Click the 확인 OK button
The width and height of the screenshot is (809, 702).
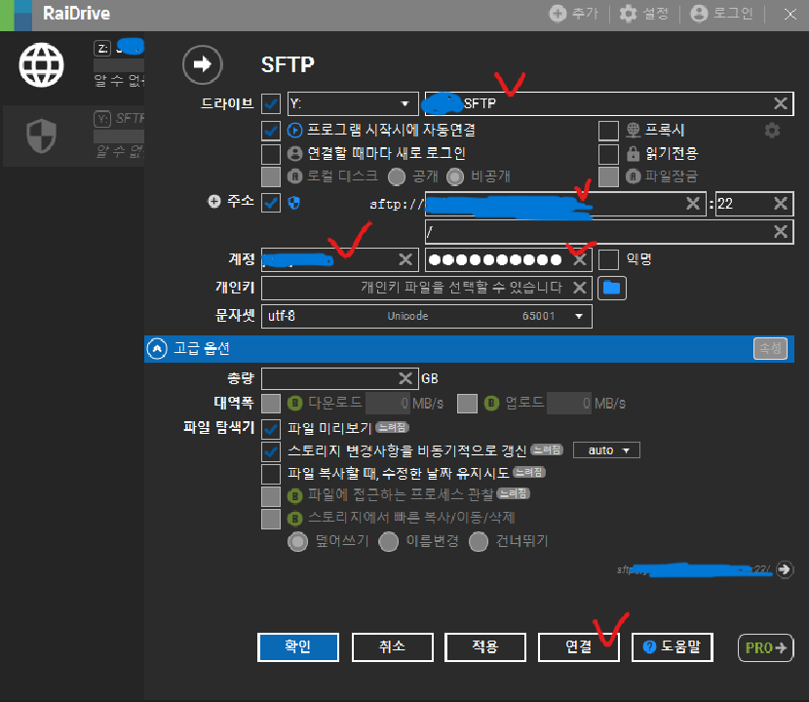click(298, 646)
